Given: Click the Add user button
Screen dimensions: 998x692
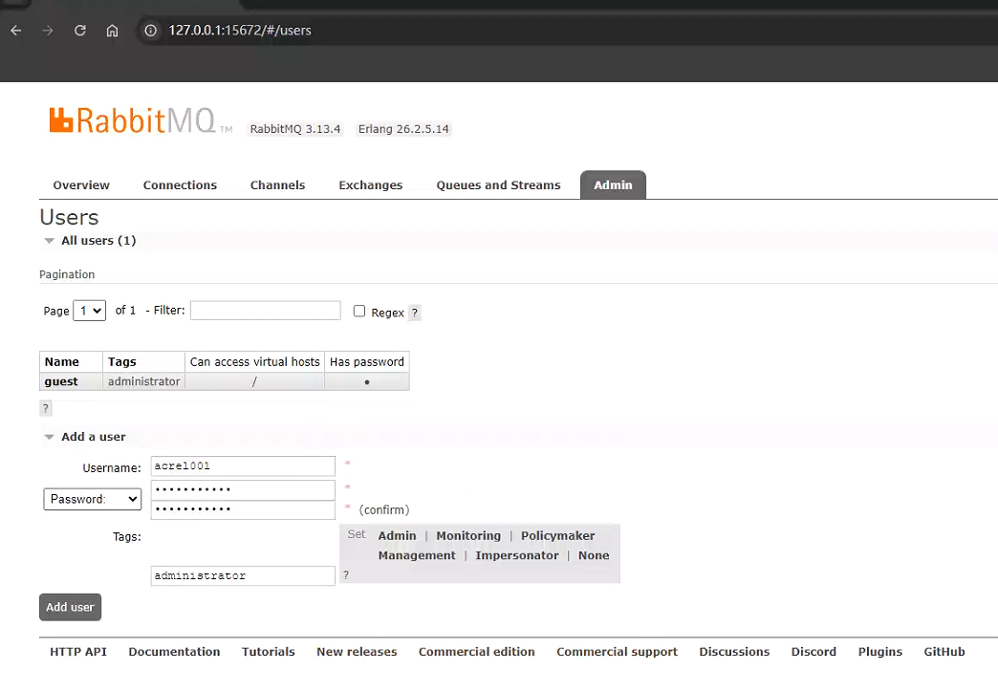Looking at the screenshot, I should coord(70,607).
